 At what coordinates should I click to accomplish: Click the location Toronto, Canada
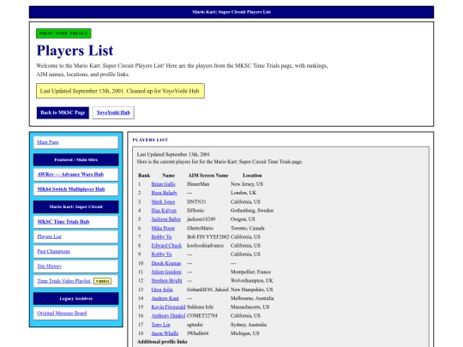[x=248, y=228]
